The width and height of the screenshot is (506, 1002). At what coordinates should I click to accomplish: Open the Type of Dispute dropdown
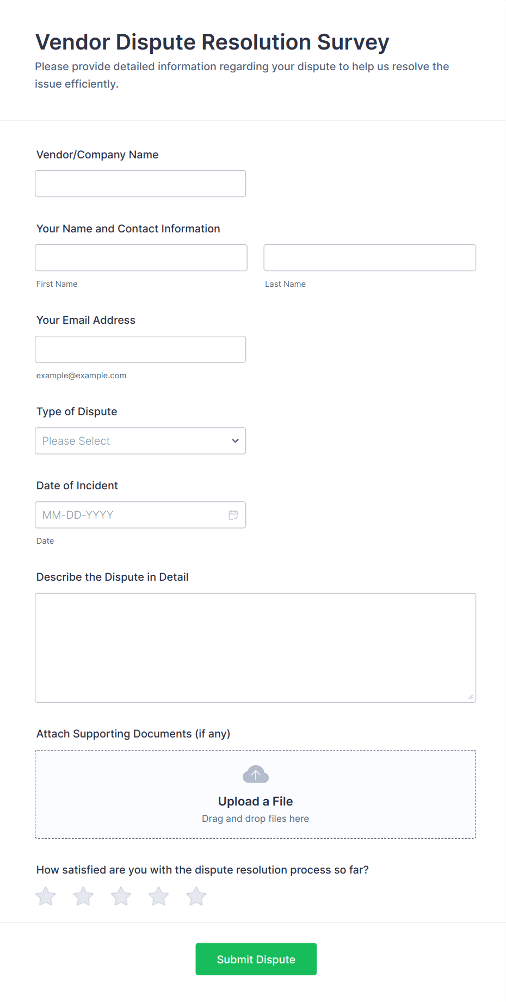[x=140, y=441]
